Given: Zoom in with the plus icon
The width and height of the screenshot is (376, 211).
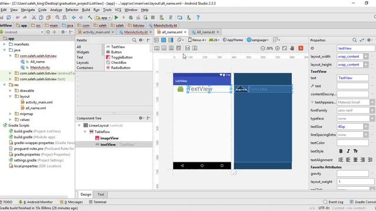Looking at the screenshot, I should [x=277, y=48].
